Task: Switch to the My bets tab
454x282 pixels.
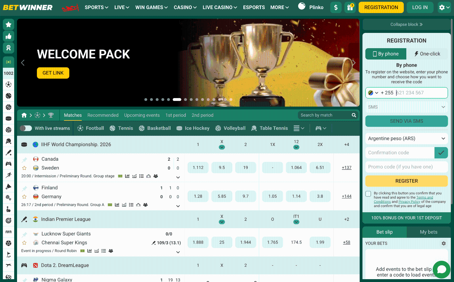Action: coord(428,232)
